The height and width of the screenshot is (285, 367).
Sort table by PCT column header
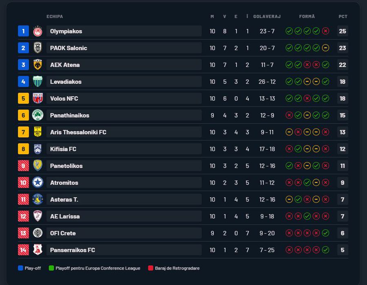[343, 16]
